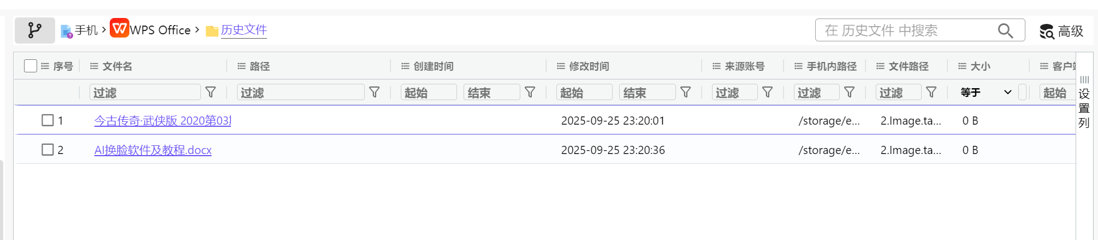Open the 等于 size comparison dropdown
The width and height of the screenshot is (1098, 240).
coord(986,93)
